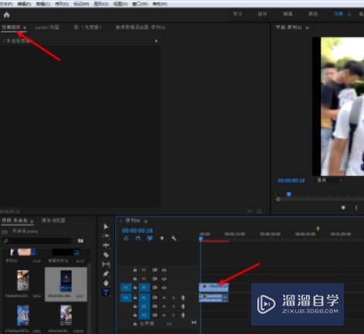
Task: Toggle sync lock on V1 track
Action: pos(155,288)
